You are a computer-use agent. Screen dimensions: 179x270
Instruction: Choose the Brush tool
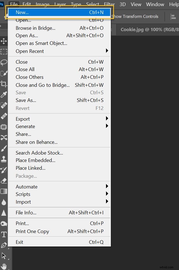click(x=4, y=148)
